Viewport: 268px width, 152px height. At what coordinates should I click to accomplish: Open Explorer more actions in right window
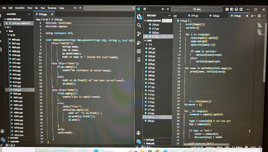169,15
